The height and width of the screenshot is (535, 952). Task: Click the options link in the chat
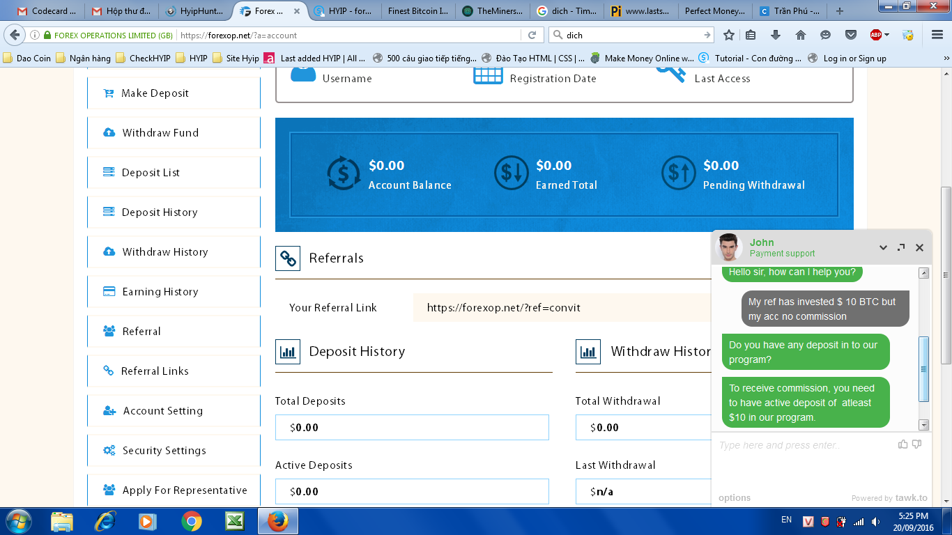pyautogui.click(x=735, y=498)
